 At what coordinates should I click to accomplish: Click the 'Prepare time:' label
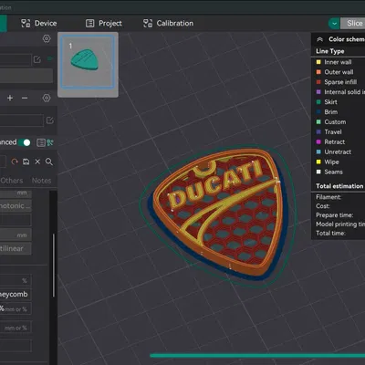click(x=335, y=215)
